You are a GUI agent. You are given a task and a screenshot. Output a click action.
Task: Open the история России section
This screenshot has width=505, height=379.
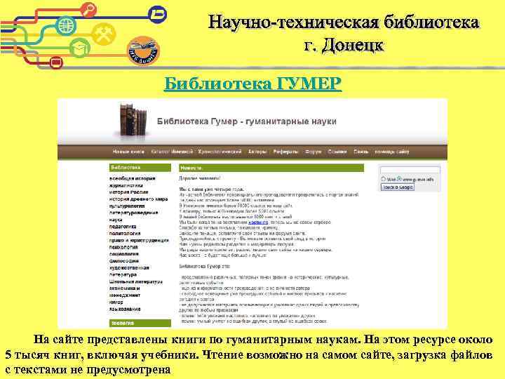pos(128,192)
